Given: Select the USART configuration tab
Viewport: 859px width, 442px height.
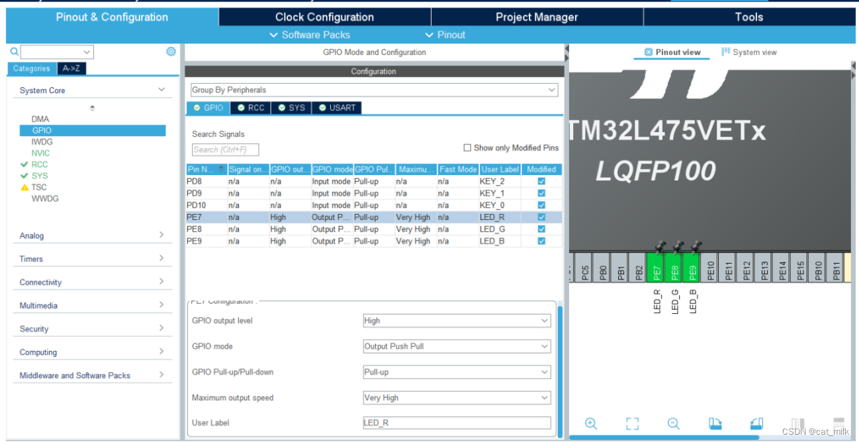Looking at the screenshot, I should click(x=336, y=108).
